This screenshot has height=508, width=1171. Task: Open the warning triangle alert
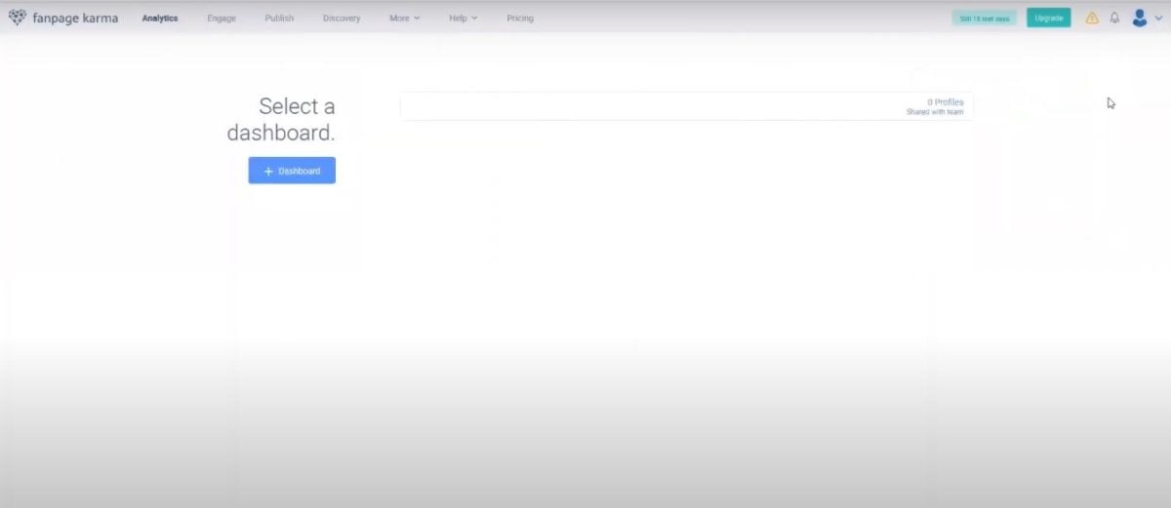pos(1092,18)
